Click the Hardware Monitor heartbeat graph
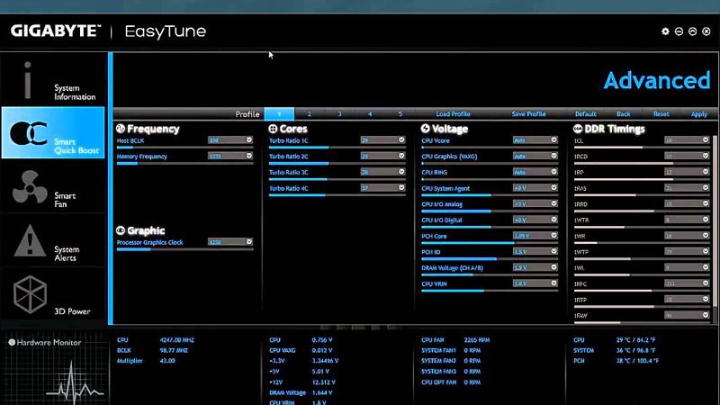 pyautogui.click(x=52, y=375)
